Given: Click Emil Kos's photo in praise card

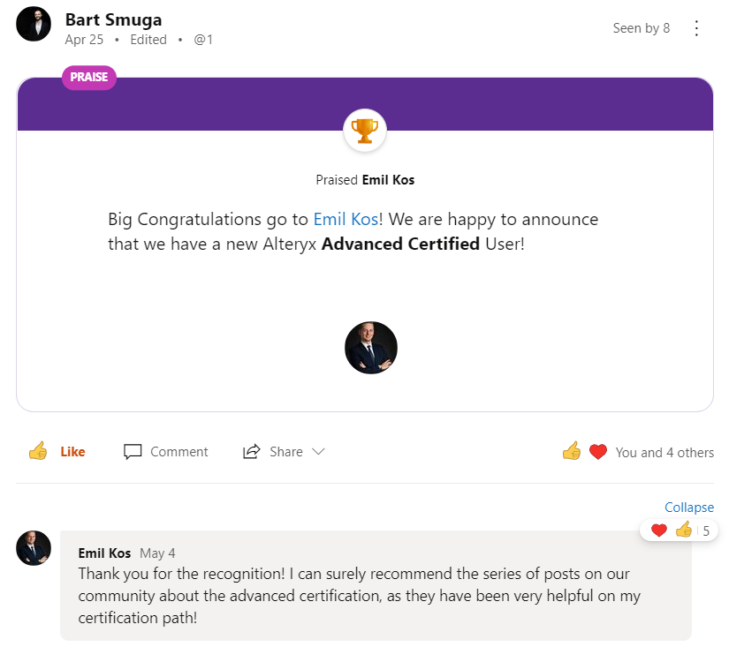Looking at the screenshot, I should (x=370, y=348).
